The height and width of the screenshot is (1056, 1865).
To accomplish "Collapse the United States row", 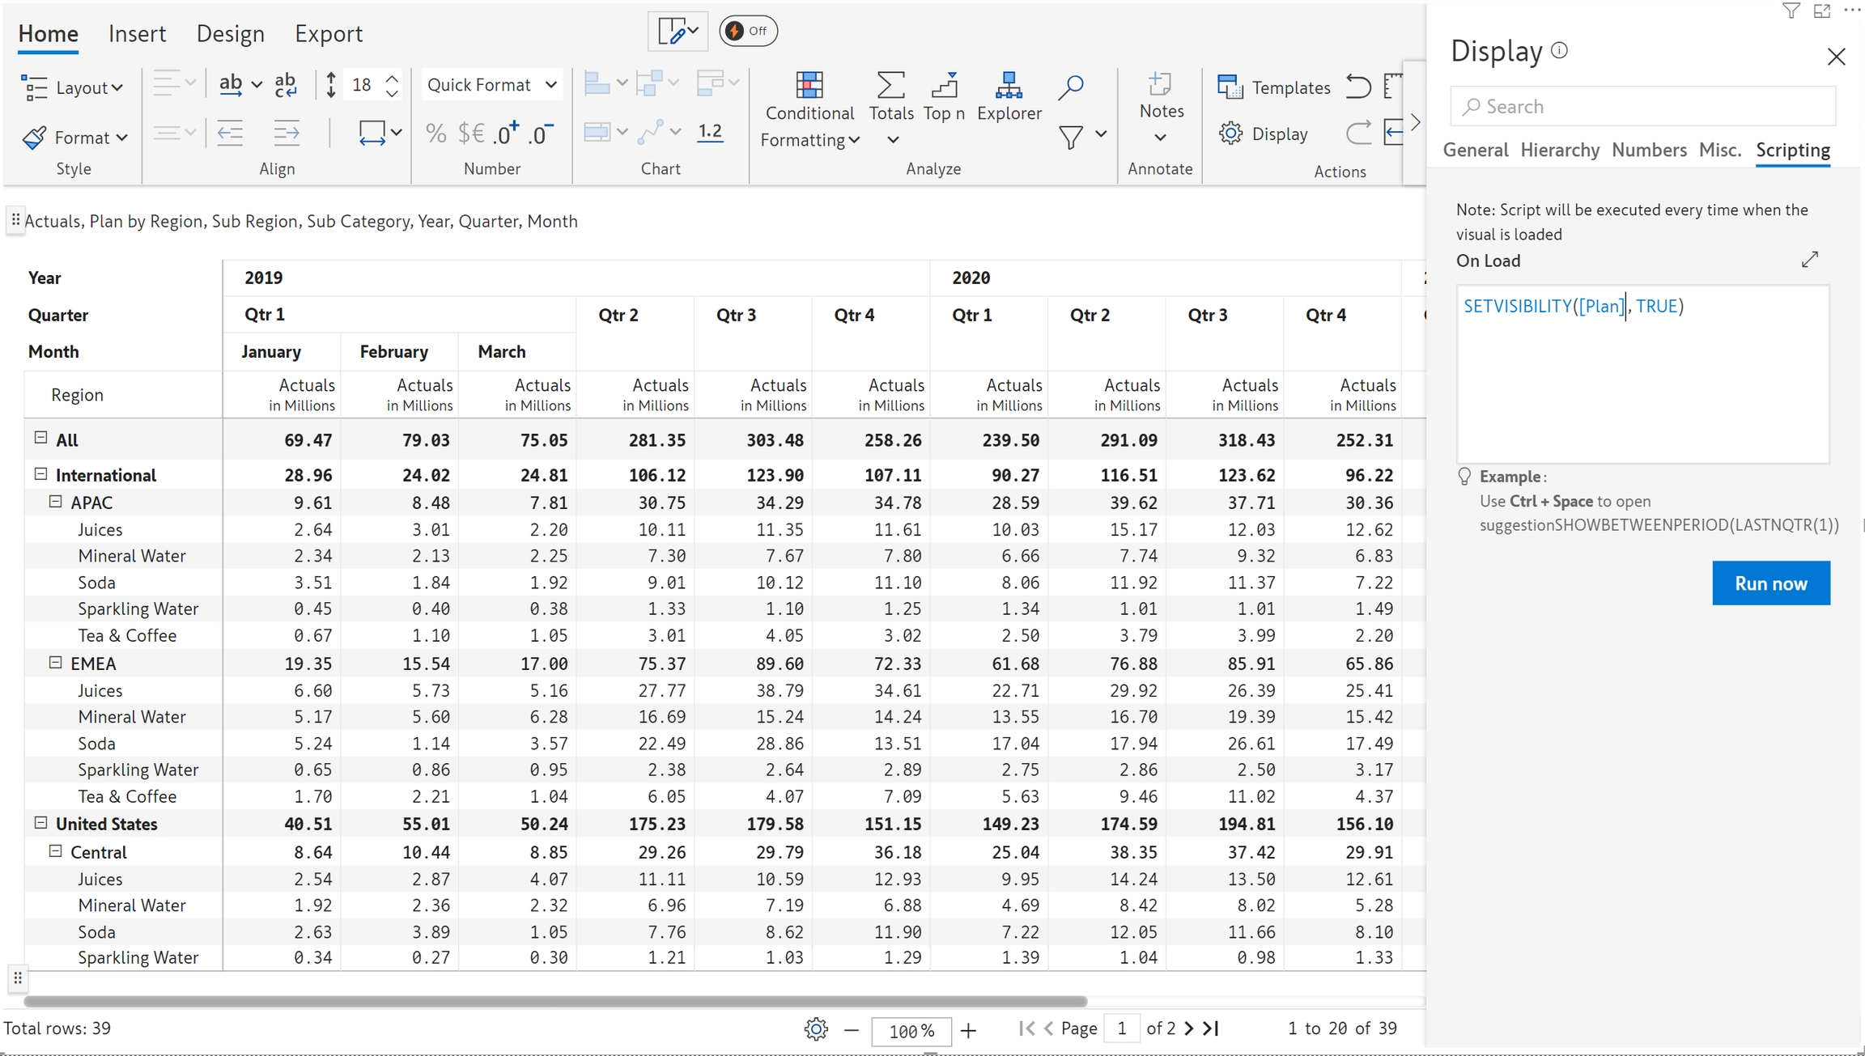I will [40, 823].
